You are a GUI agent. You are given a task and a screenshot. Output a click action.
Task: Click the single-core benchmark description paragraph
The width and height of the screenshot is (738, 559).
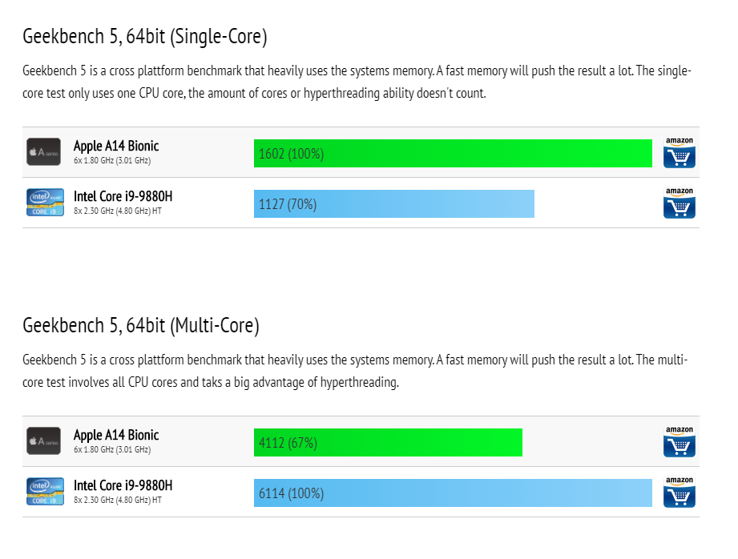[357, 82]
